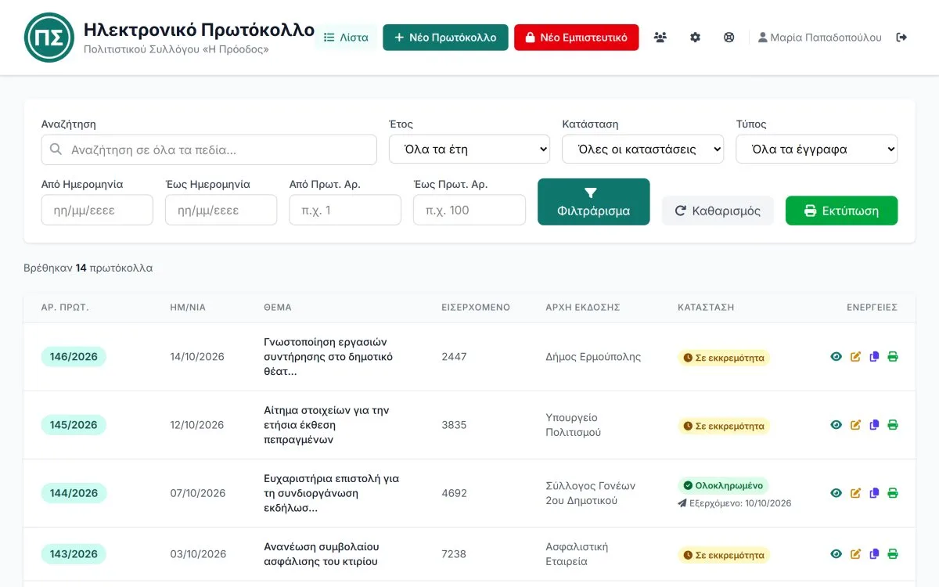This screenshot has width=939, height=587.
Task: Click the ΘΕΜΑ column header
Action: tap(278, 308)
